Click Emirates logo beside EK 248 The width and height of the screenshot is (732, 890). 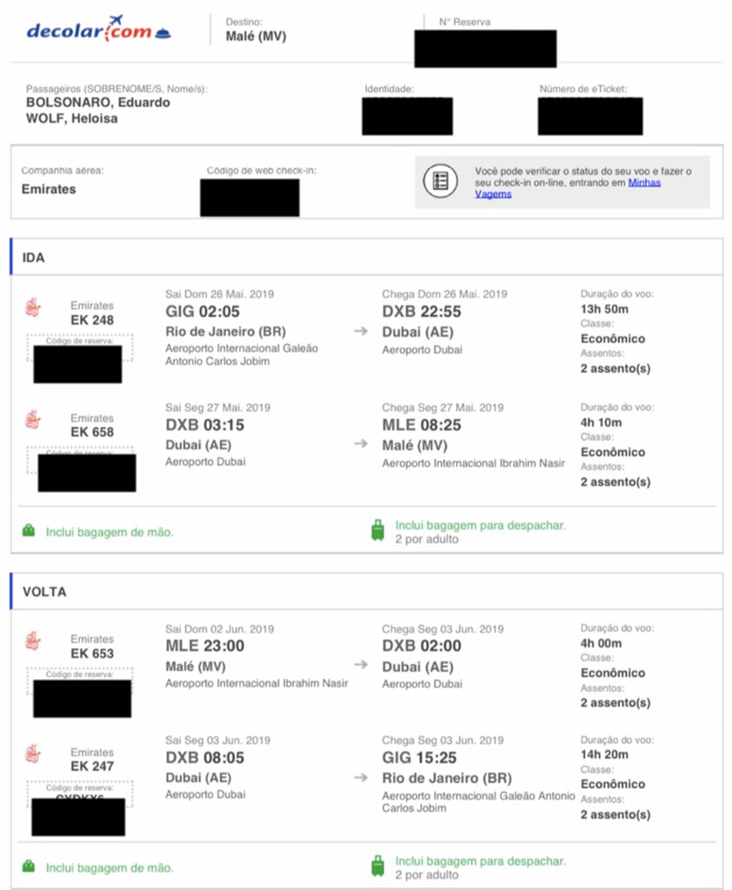click(x=34, y=308)
